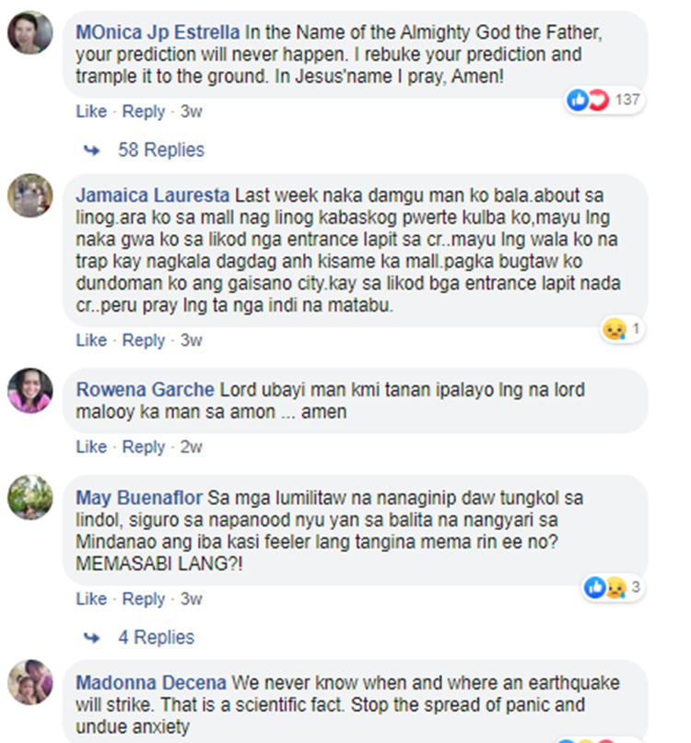691x743 pixels.
Task: Expand the 58 Replies thread
Action: [161, 149]
